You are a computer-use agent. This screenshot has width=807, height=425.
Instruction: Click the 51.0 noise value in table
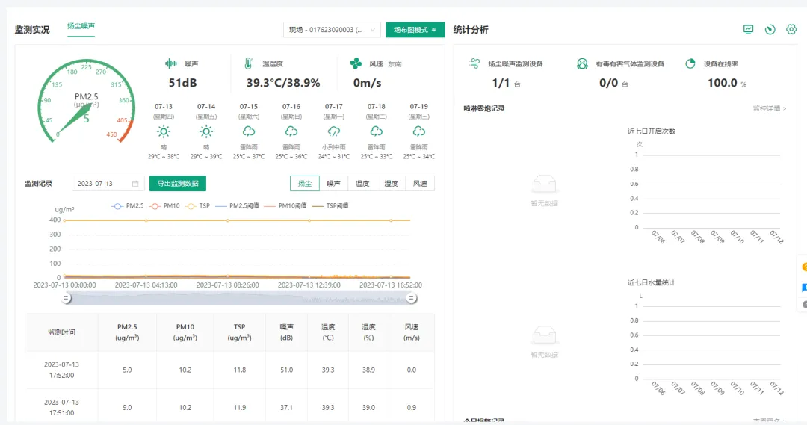coord(287,370)
